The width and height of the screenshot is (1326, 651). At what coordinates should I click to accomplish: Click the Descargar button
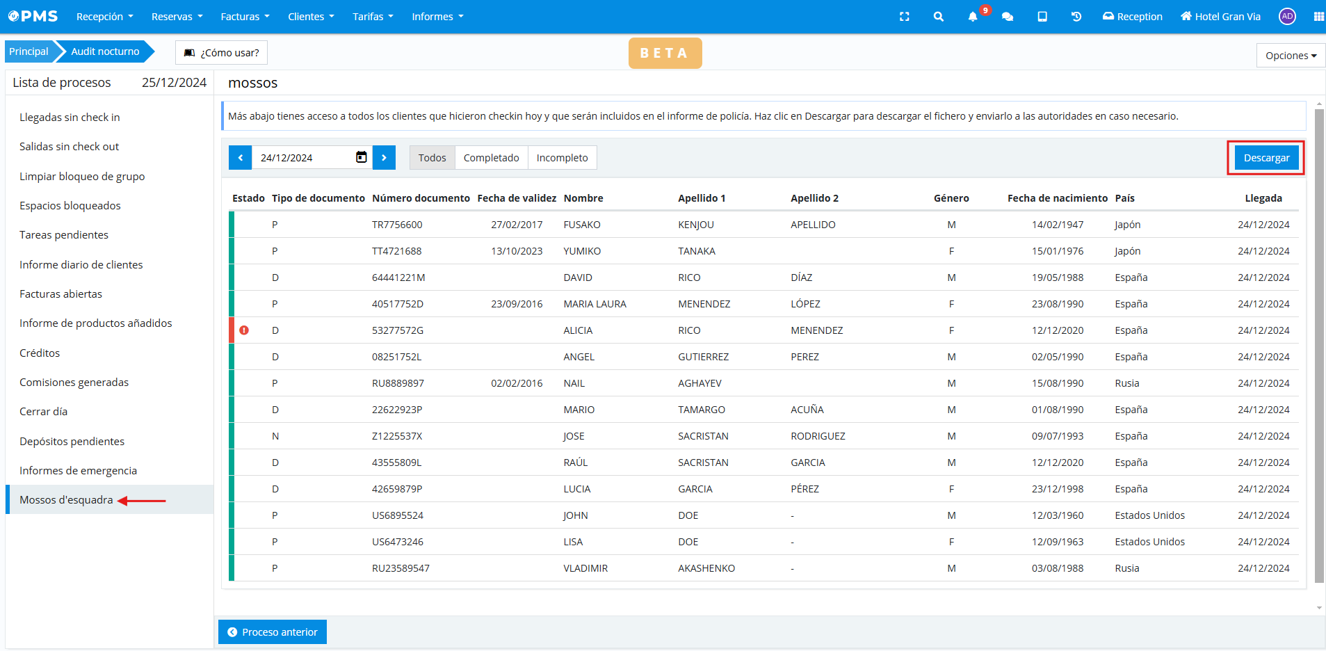tap(1266, 158)
